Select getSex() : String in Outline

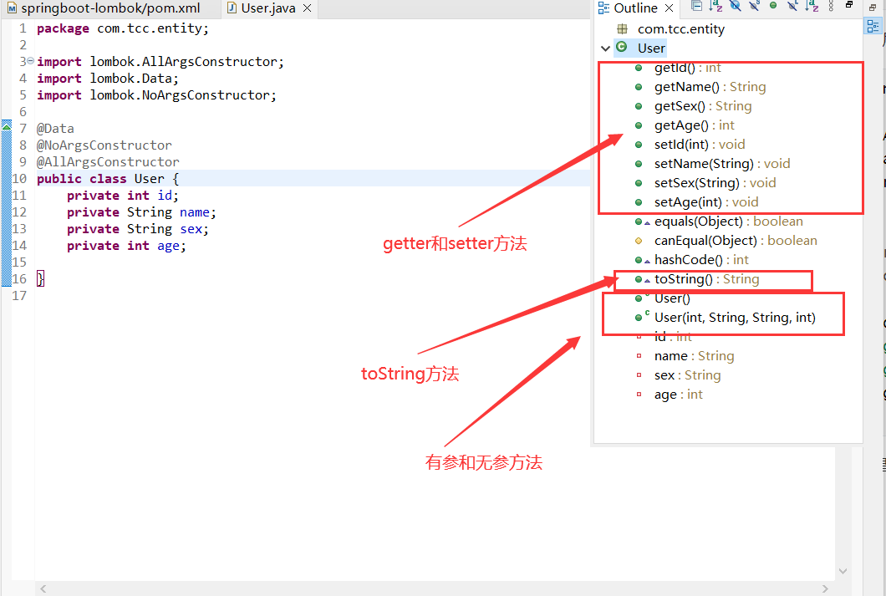(702, 106)
